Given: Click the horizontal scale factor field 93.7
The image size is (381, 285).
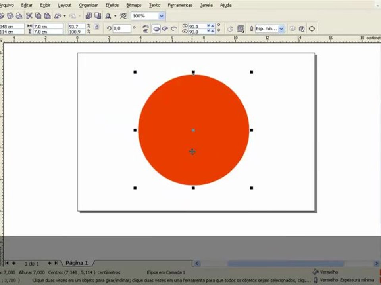Looking at the screenshot, I should [77, 26].
